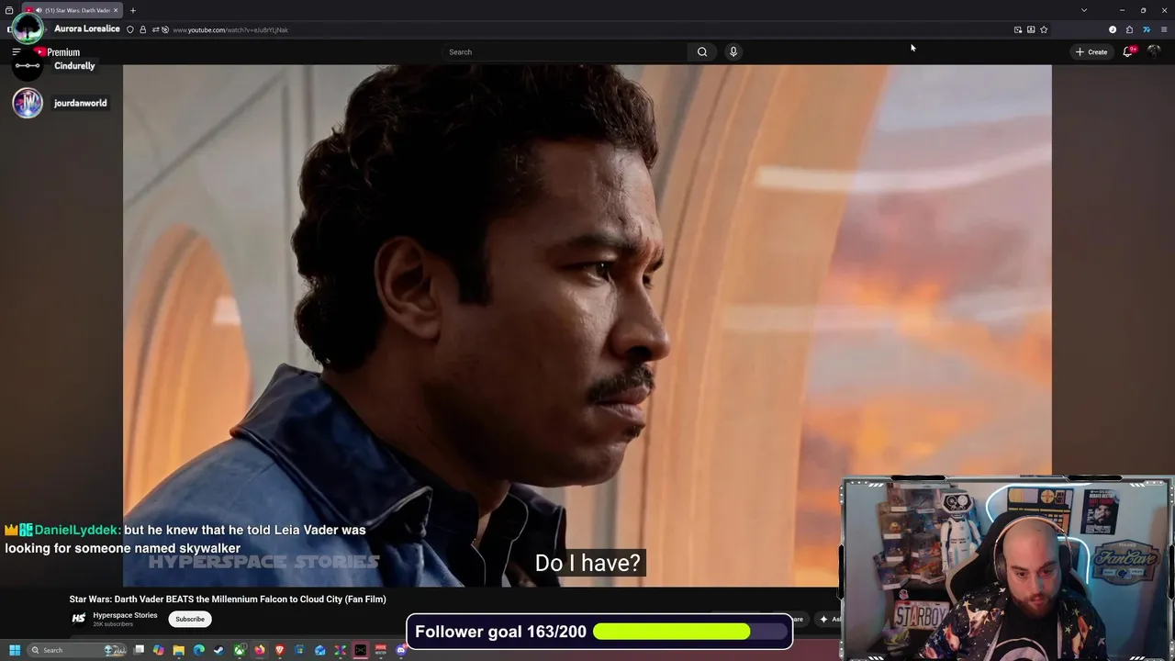This screenshot has width=1175, height=661.
Task: Click the video title text
Action: click(x=228, y=599)
